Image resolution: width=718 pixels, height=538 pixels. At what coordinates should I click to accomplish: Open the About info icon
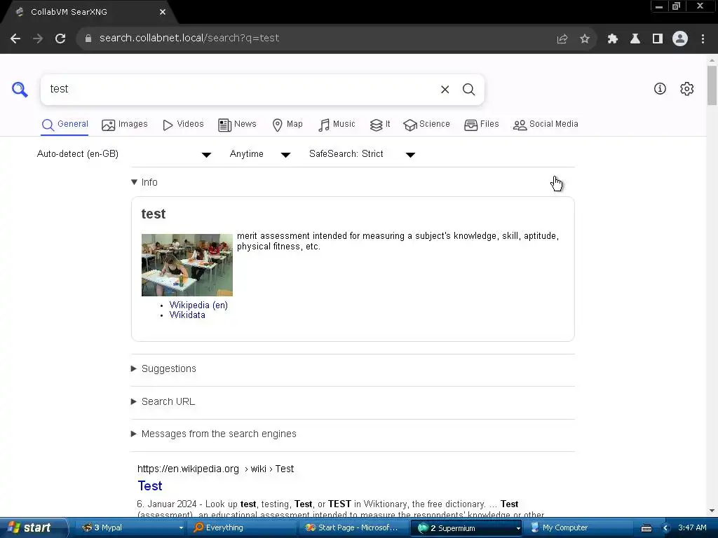[x=660, y=89]
